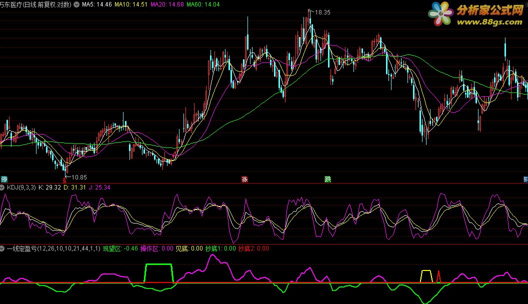The height and width of the screenshot is (304, 528).
Task: Select the 抄底2: 0.00 value
Action: pos(253,249)
